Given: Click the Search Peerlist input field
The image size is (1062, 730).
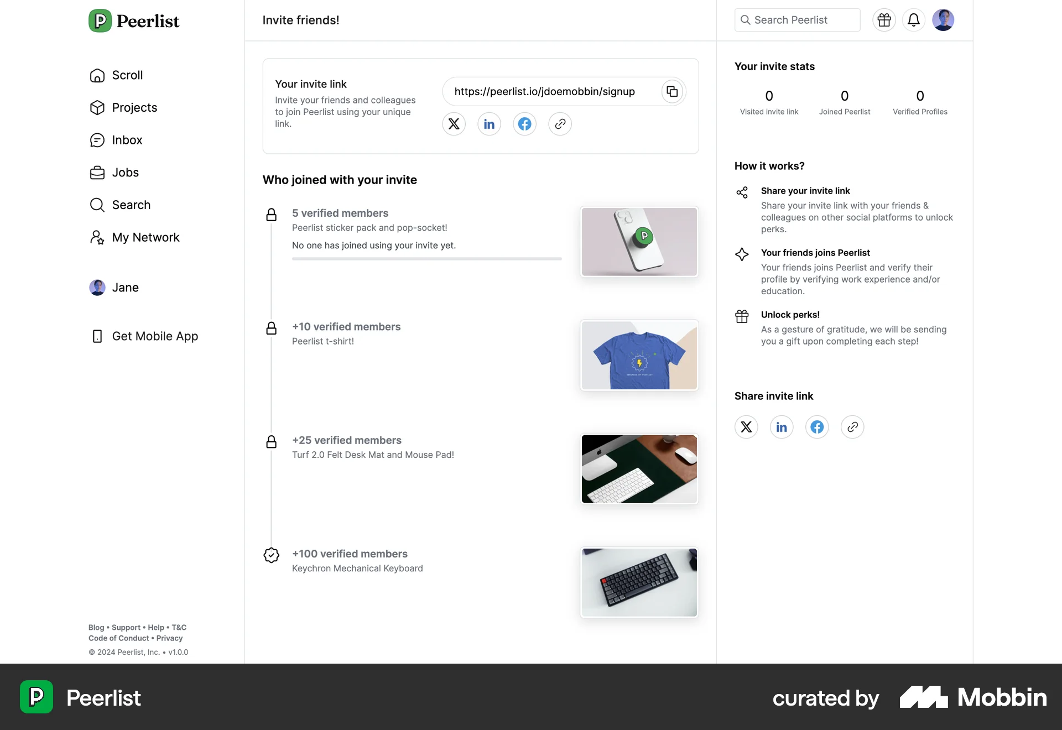Looking at the screenshot, I should (x=796, y=20).
